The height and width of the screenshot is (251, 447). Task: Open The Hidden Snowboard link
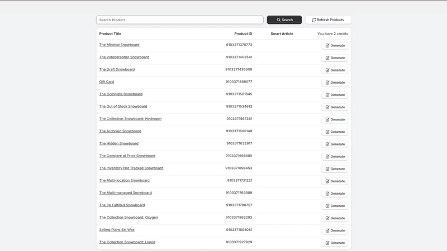(x=118, y=143)
